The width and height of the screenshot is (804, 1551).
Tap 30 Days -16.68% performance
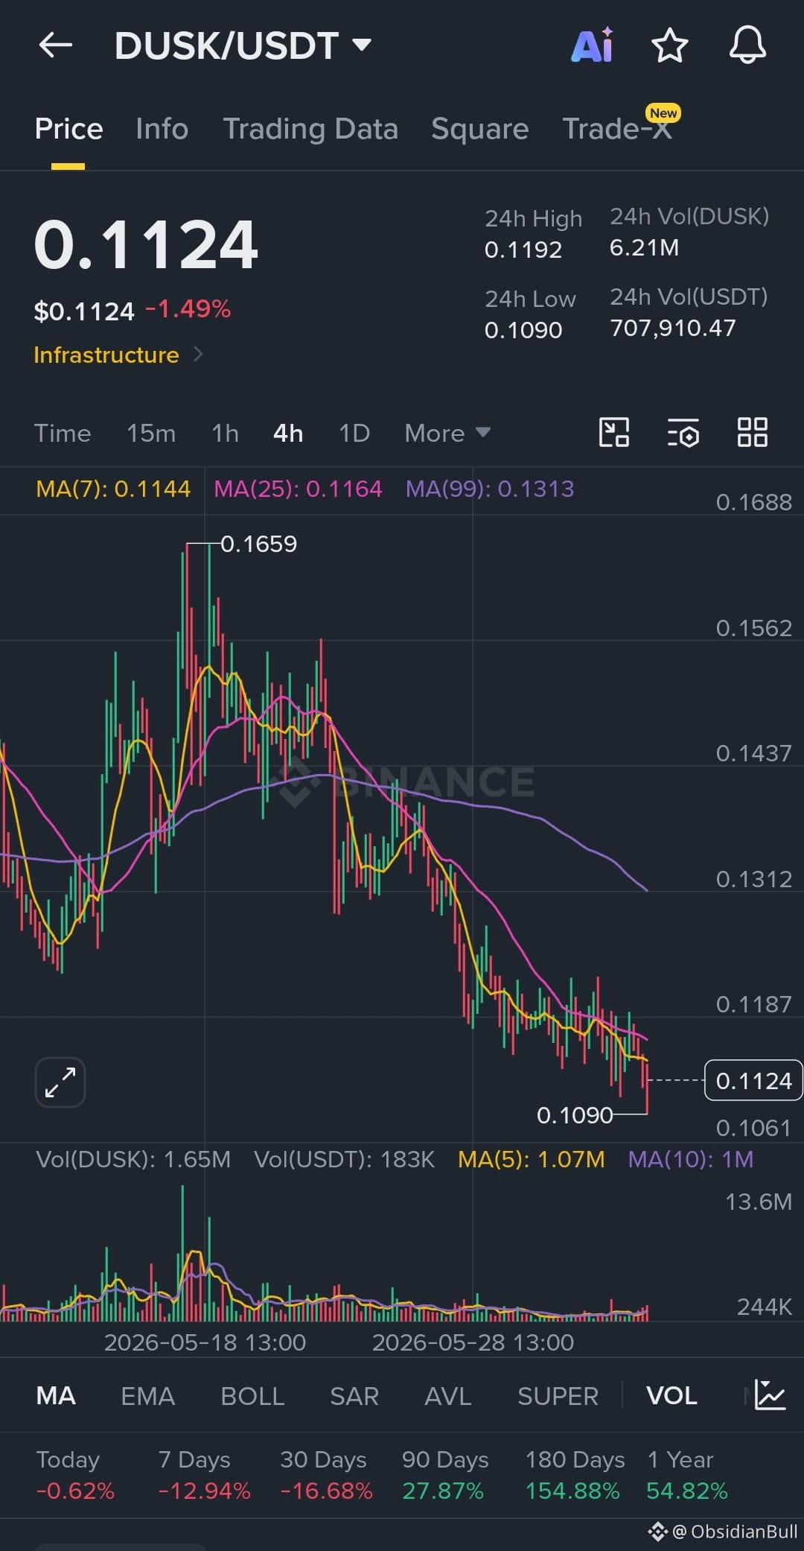(x=326, y=1475)
